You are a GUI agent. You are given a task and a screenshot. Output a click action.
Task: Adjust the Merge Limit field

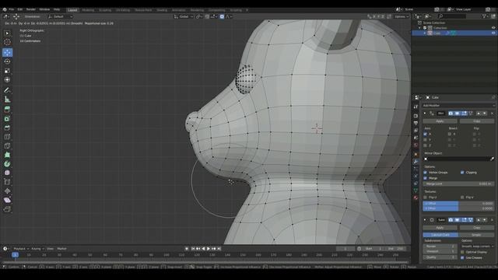[x=458, y=184]
